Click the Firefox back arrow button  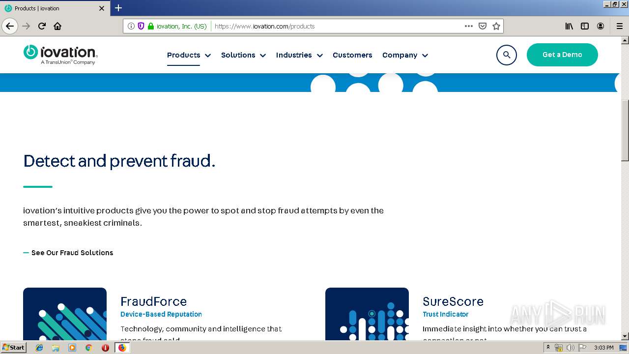pyautogui.click(x=10, y=26)
